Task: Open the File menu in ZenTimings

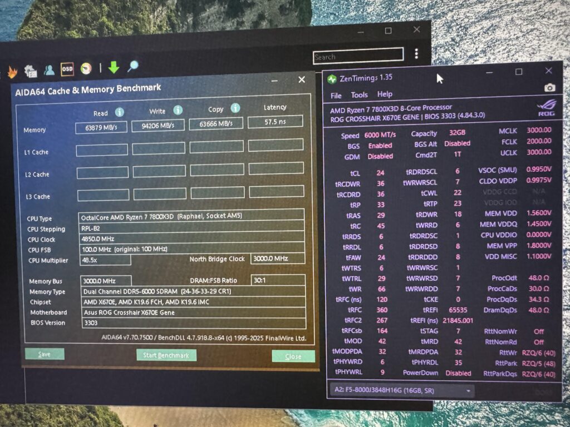Action: tap(336, 96)
